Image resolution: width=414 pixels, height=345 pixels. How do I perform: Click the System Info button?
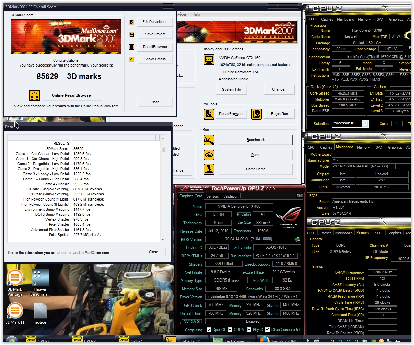(x=231, y=90)
